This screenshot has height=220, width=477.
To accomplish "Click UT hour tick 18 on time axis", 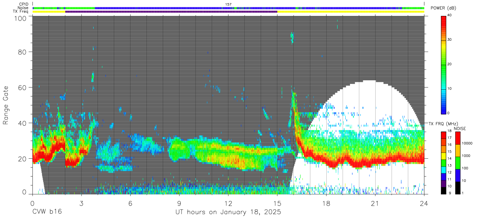I will point(326,203).
